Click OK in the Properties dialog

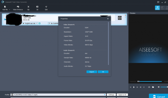[103, 72]
